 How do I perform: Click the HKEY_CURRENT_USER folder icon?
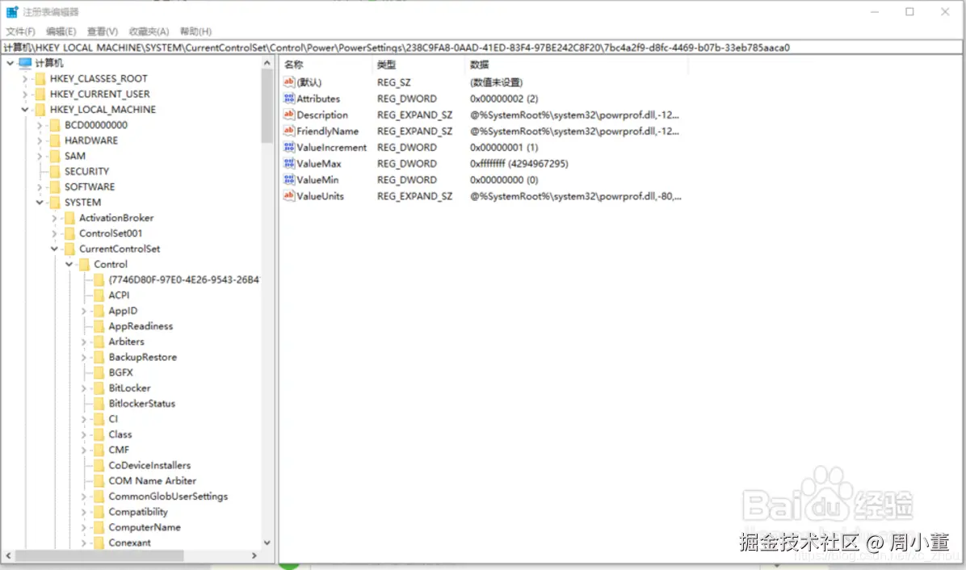click(40, 94)
